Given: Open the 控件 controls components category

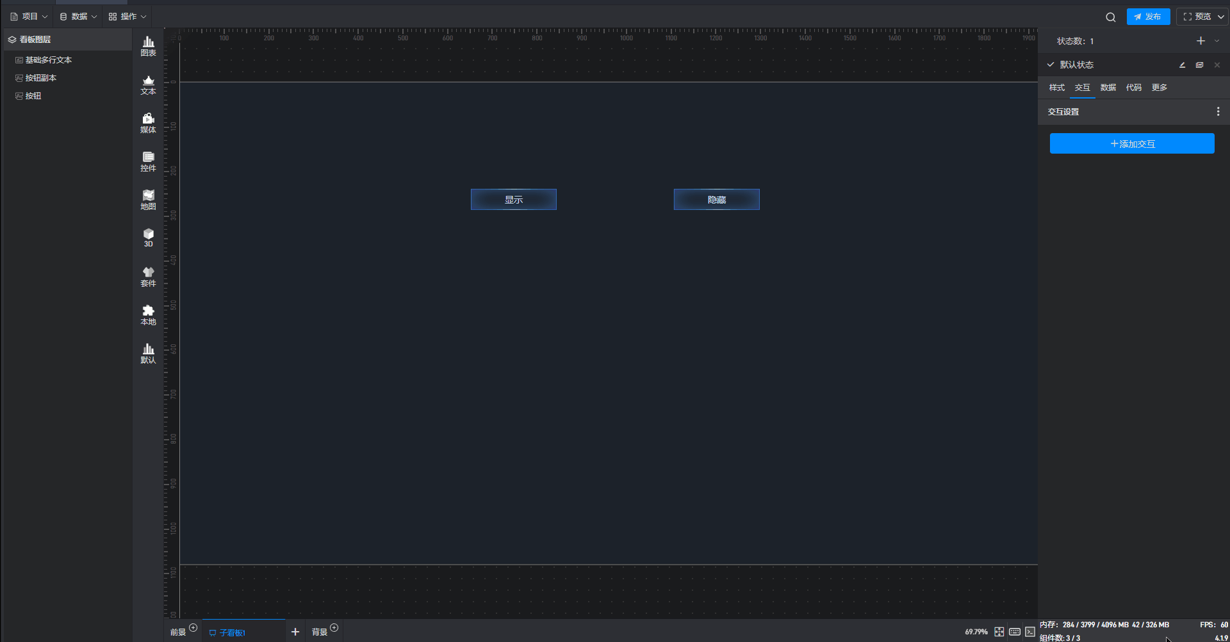Looking at the screenshot, I should pos(148,161).
